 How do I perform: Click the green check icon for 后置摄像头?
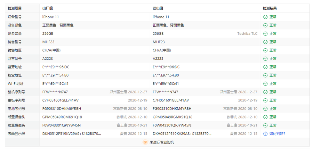265,117
